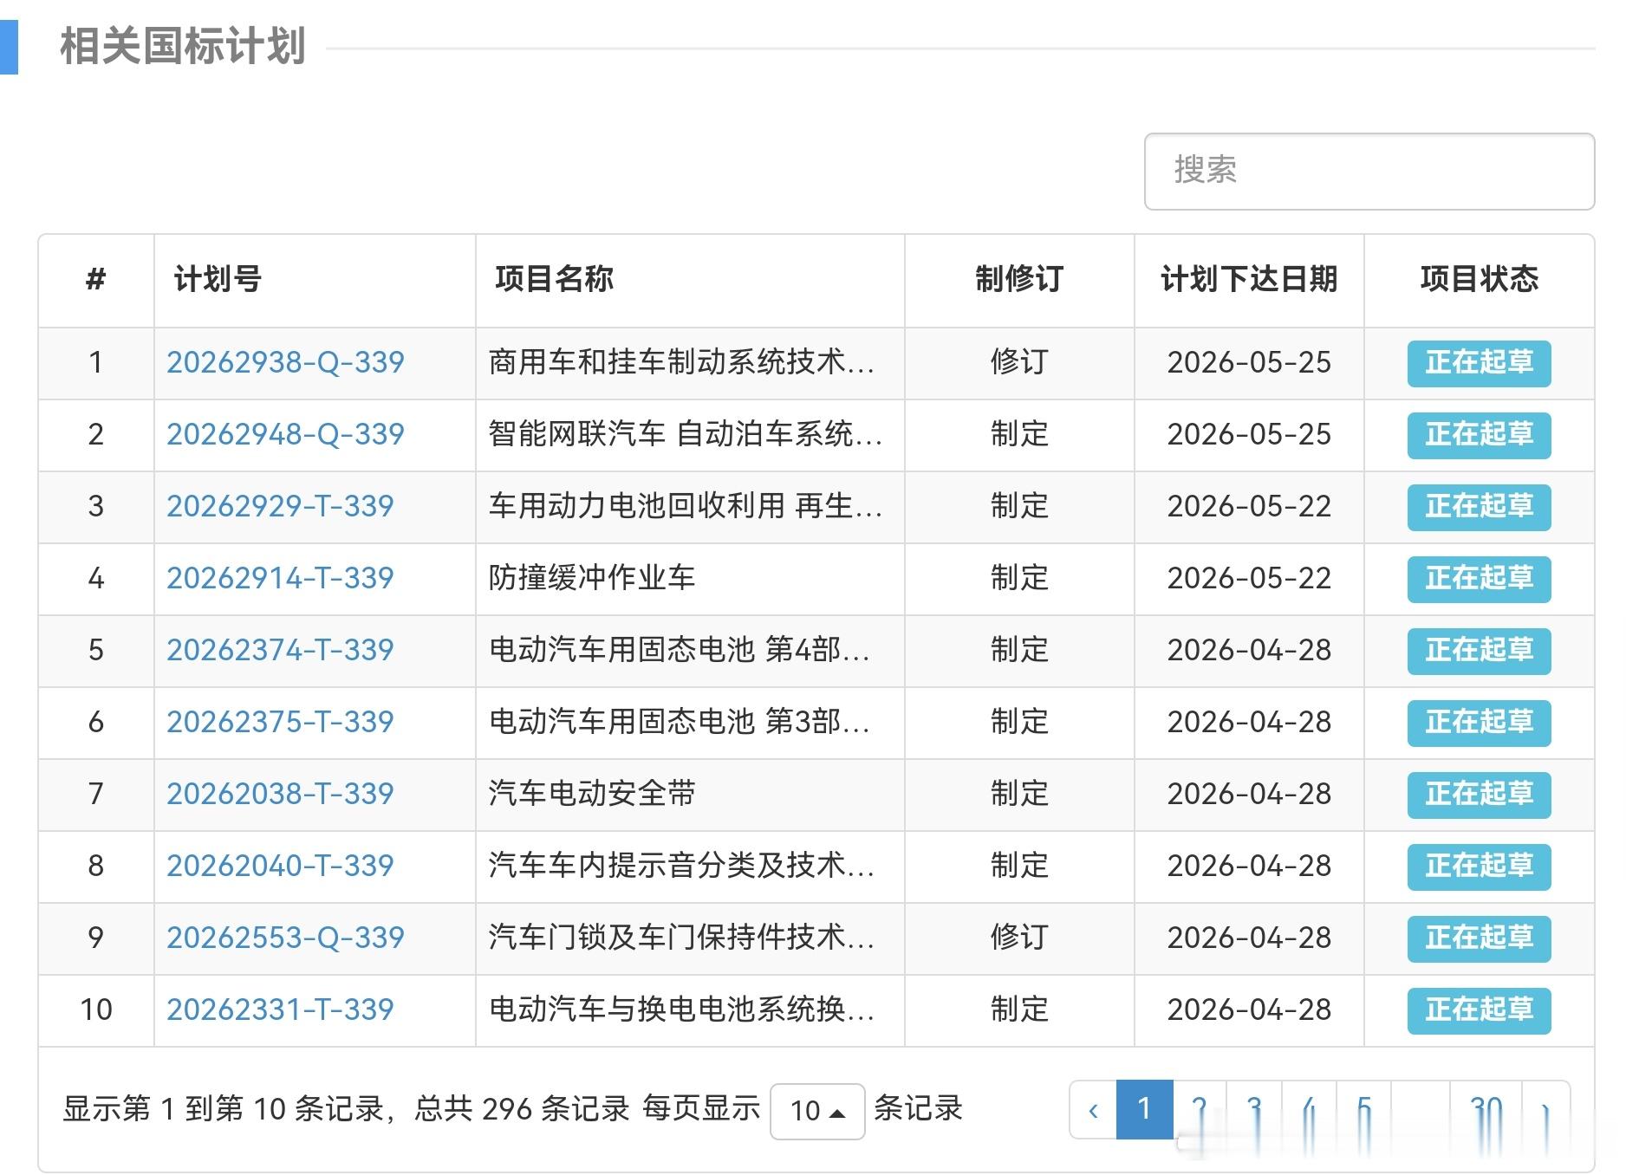Click date 2026-04-28 for 20262374-T-339
This screenshot has width=1626, height=1175.
(x=1249, y=650)
